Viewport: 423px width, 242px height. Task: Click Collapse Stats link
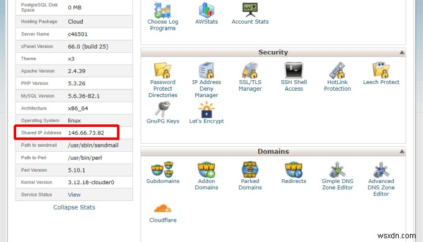(x=74, y=207)
